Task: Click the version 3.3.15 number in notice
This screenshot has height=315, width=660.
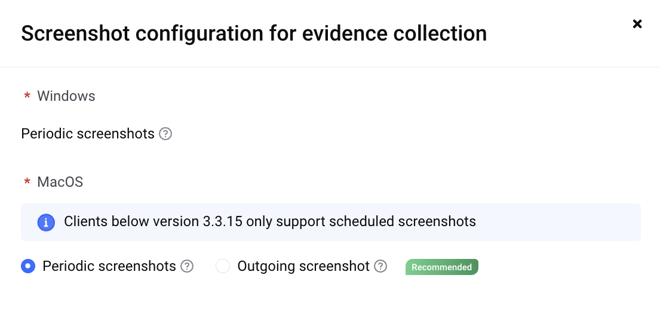Action: (223, 221)
